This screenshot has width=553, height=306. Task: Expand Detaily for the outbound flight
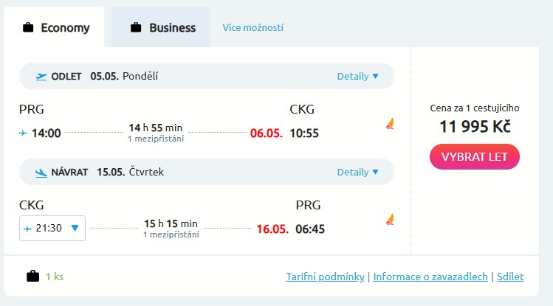[x=358, y=76]
